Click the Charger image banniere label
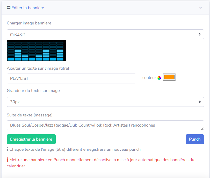Screen dimensions: 210x178 click(x=29, y=23)
